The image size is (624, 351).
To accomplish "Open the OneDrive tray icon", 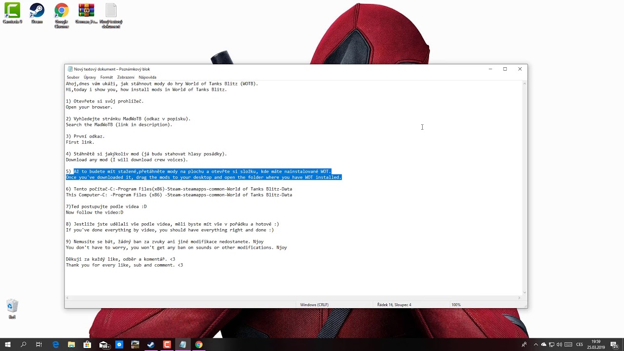I will [x=544, y=345].
